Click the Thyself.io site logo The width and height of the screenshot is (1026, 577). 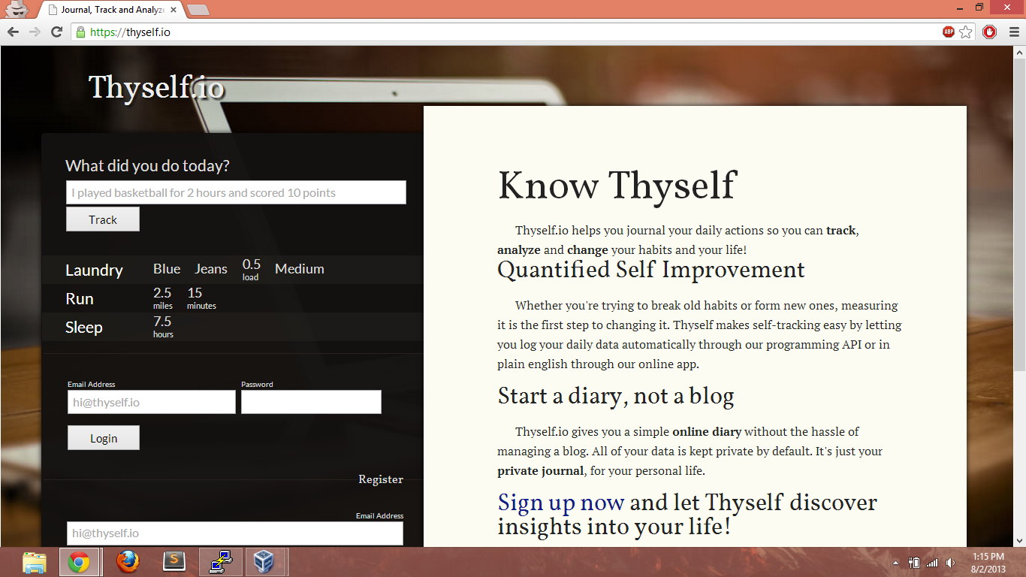coord(156,87)
